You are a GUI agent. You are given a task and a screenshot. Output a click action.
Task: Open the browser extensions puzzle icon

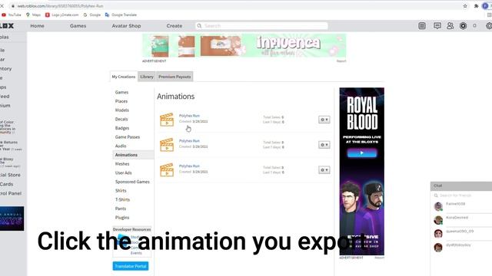[x=476, y=6]
